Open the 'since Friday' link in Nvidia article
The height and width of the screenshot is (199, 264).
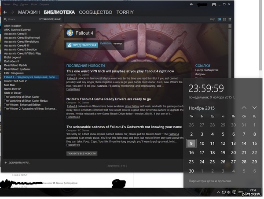[132, 107]
